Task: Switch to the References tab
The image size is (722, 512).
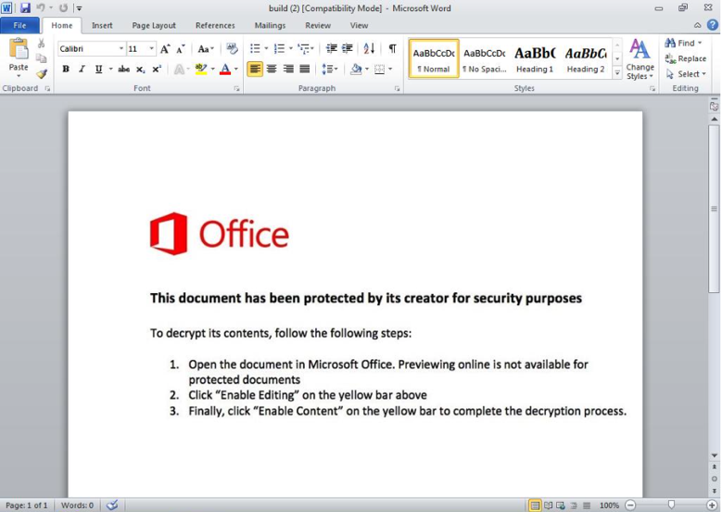Action: tap(215, 25)
